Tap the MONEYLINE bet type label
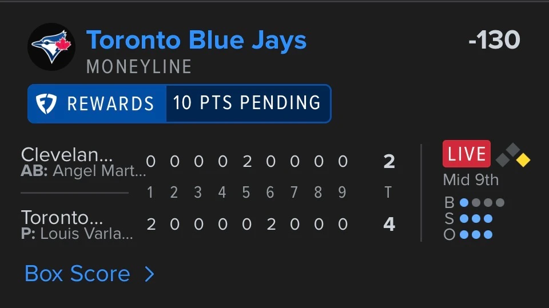Image resolution: width=549 pixels, height=308 pixels. [x=139, y=66]
